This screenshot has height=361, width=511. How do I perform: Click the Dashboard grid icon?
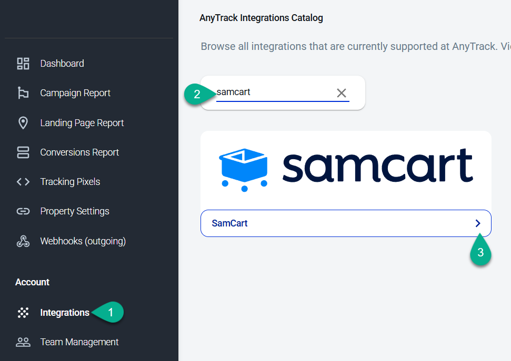23,64
